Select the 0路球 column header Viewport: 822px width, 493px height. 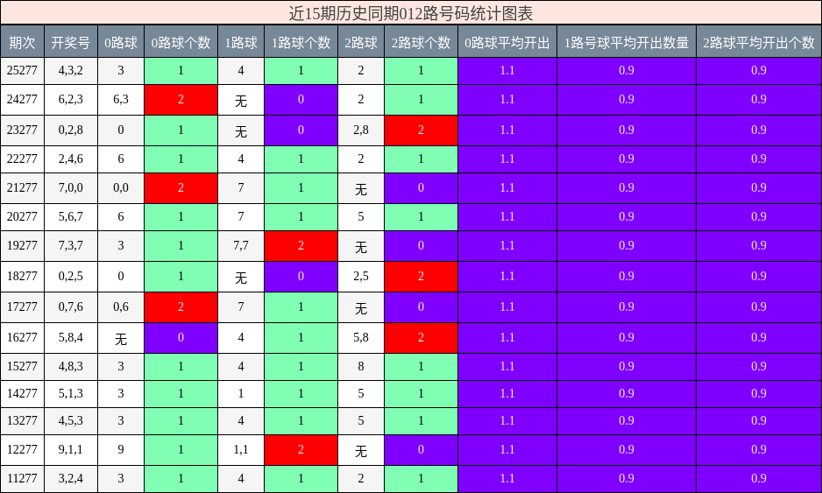(x=121, y=41)
